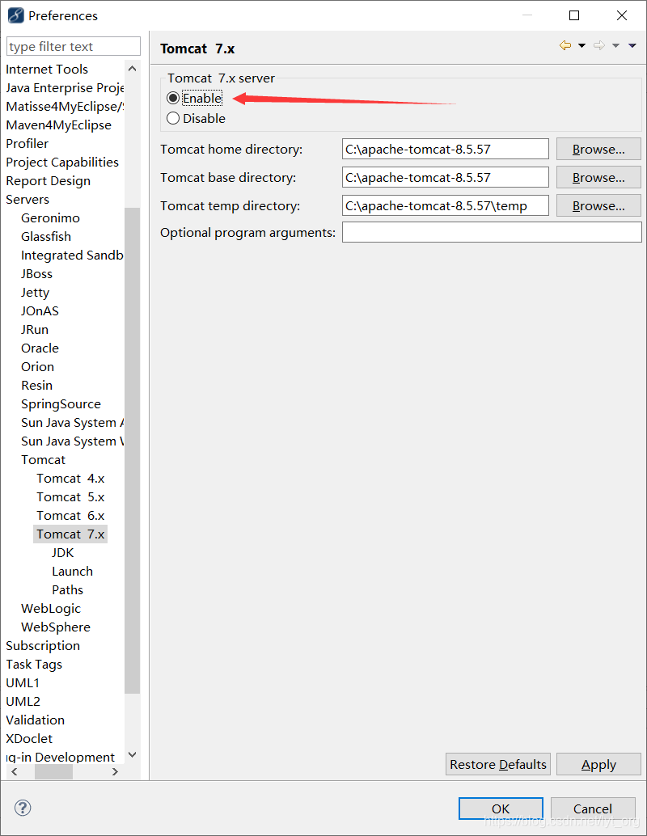Screen dimensions: 647x836
Task: Open Paths settings under Tomcat 7.x
Action: [68, 590]
